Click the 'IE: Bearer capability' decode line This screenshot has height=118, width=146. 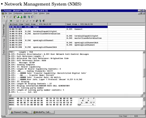tap(25, 67)
